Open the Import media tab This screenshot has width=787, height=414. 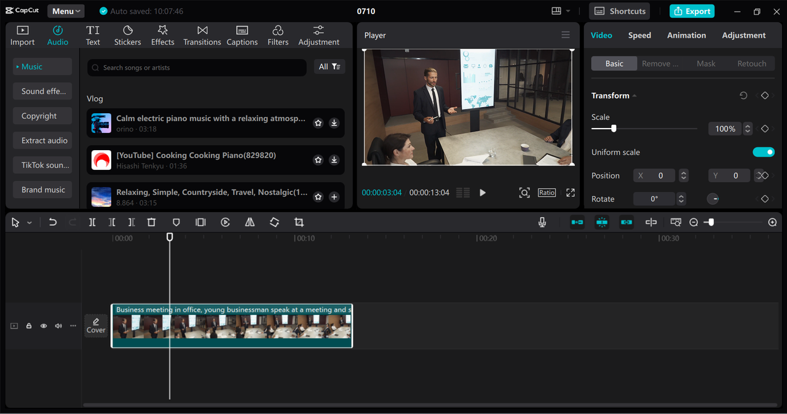click(22, 36)
